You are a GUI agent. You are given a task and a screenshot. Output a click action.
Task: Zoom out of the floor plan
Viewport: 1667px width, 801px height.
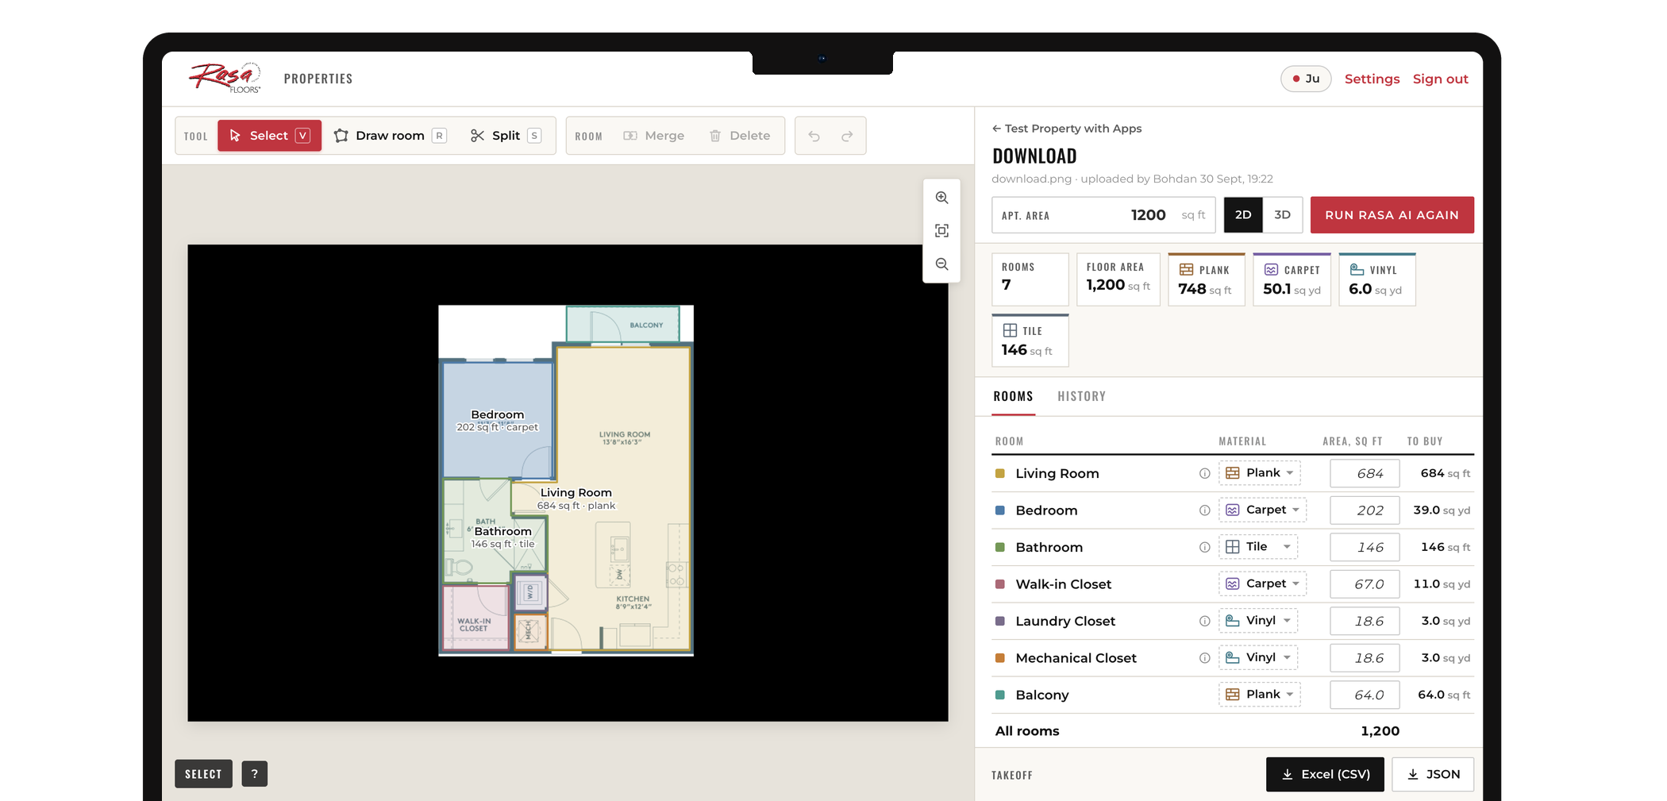[x=941, y=264]
